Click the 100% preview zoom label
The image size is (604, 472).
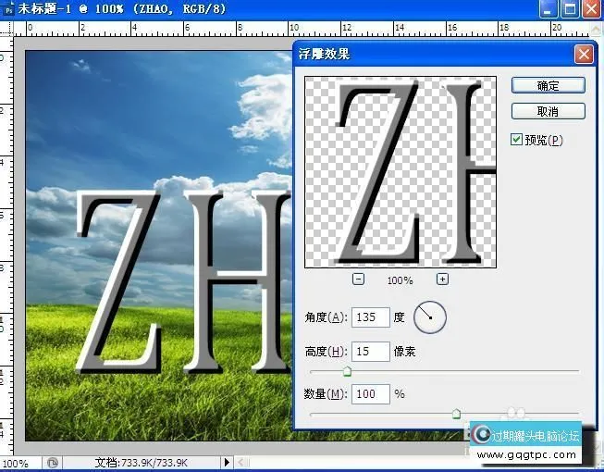[401, 280]
